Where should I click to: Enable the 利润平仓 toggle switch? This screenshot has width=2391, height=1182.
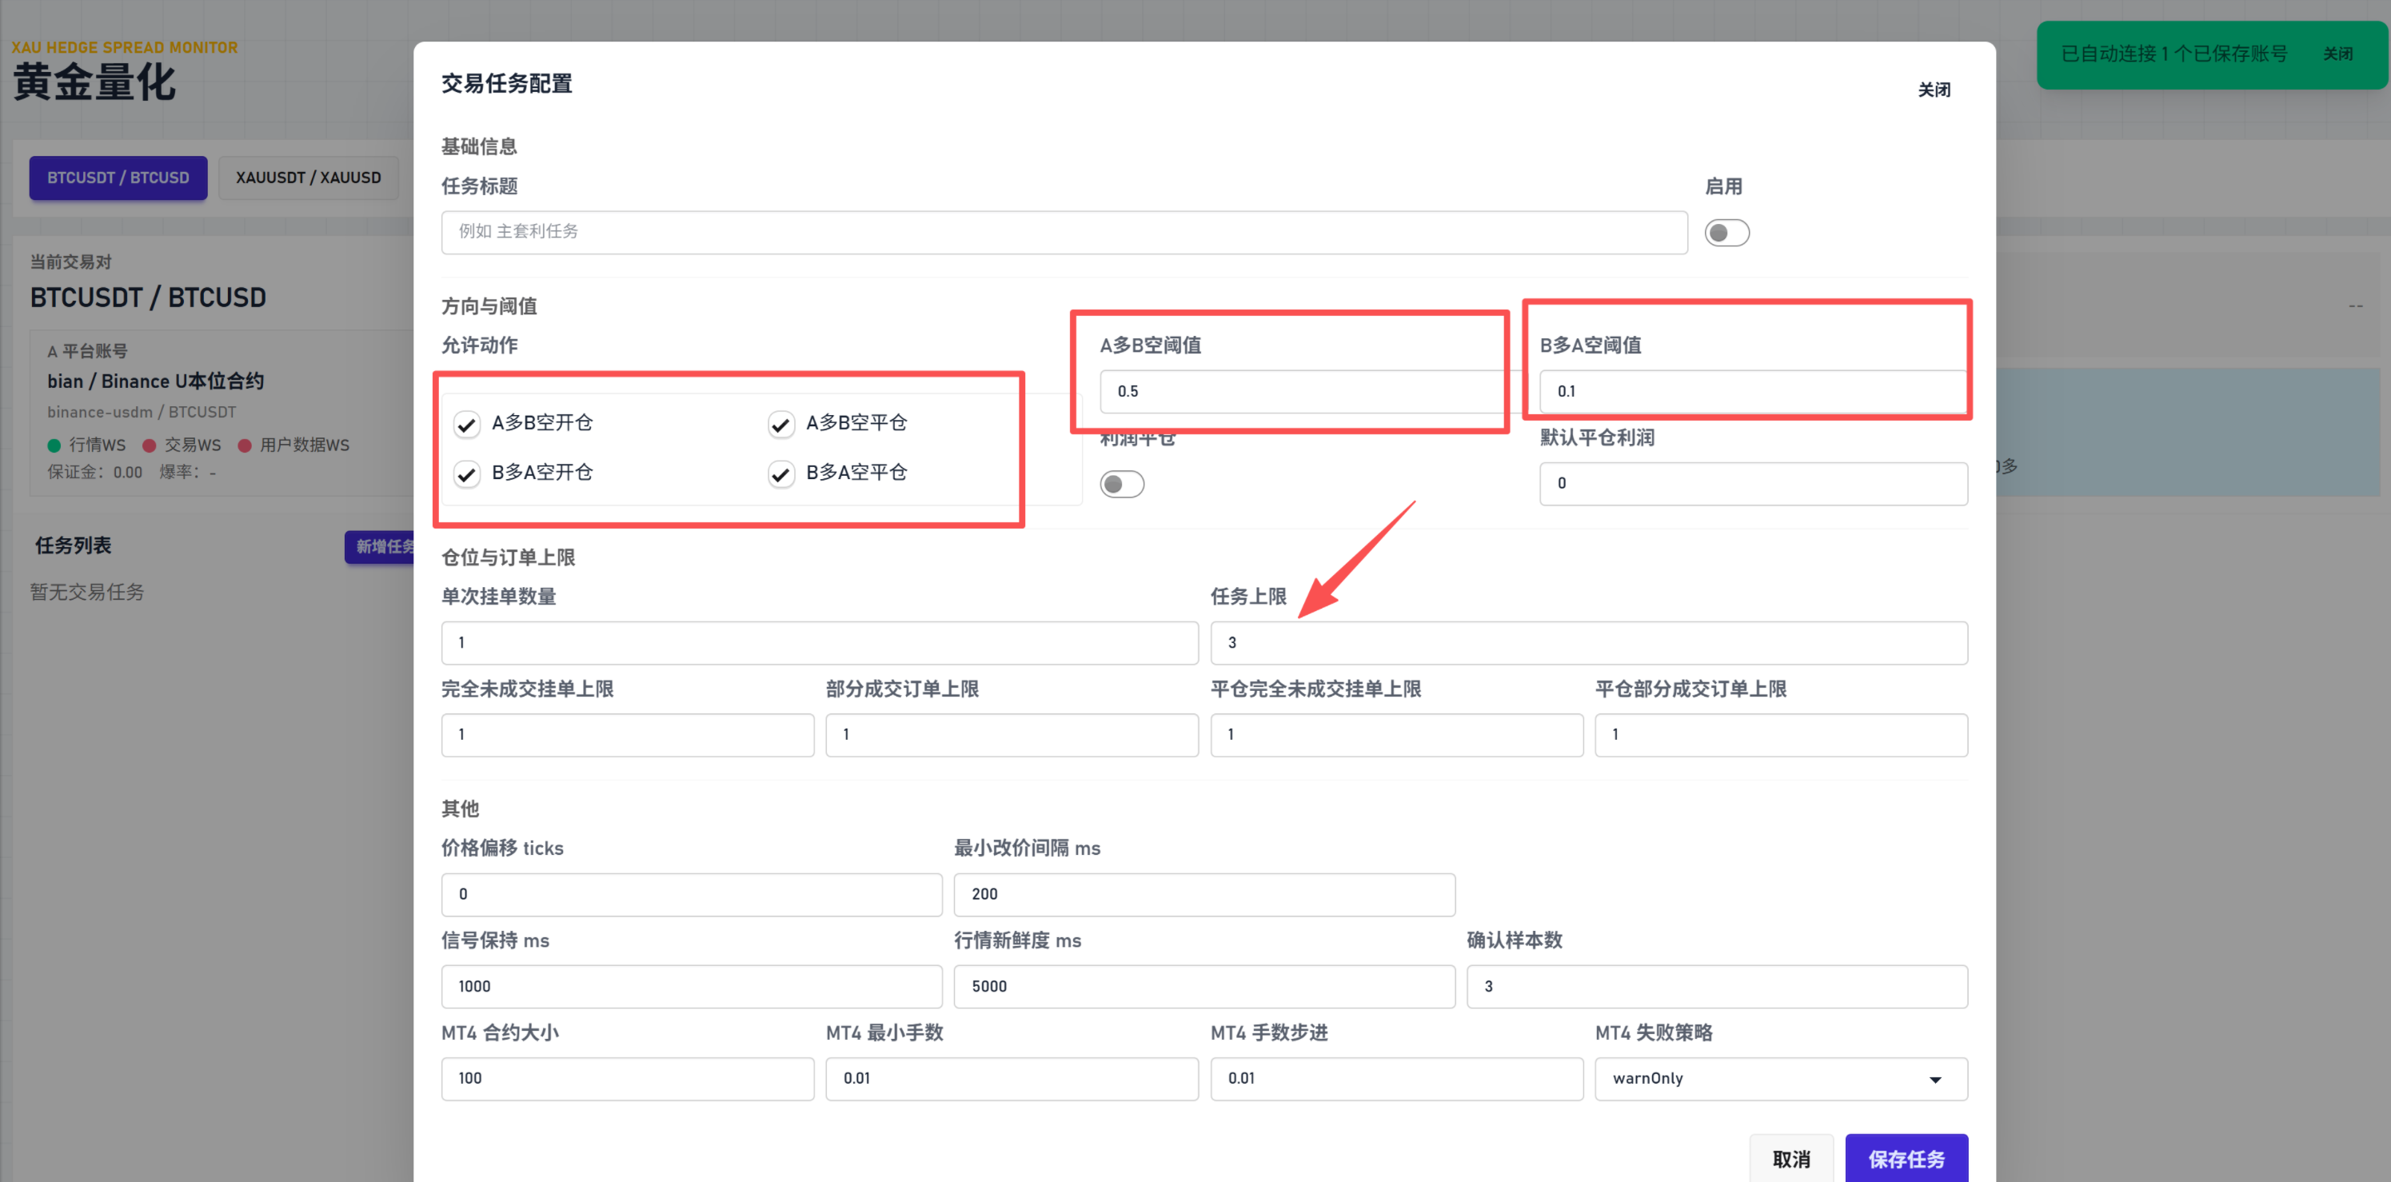(1121, 484)
